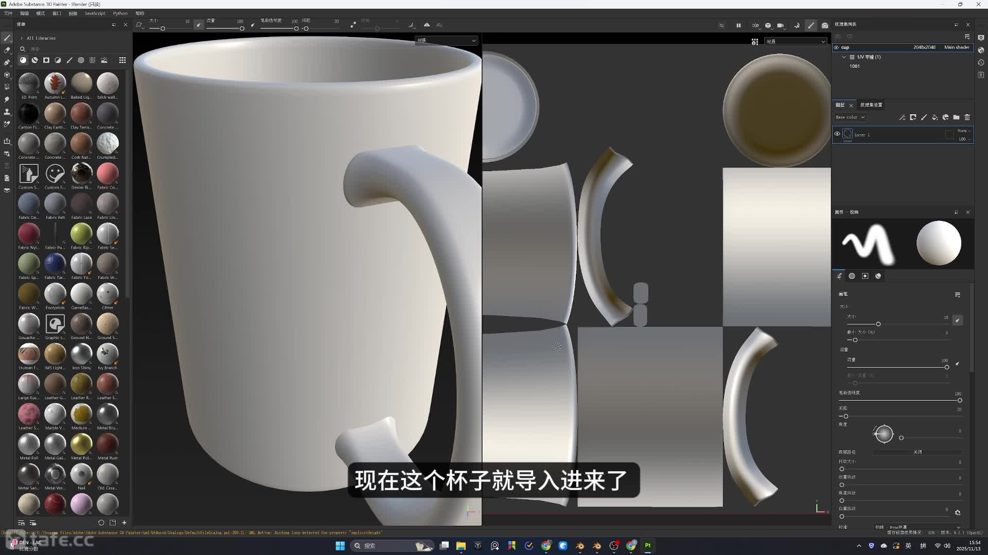The width and height of the screenshot is (988, 555).
Task: Toggle the pause rendering button in toolbar
Action: pos(738,25)
